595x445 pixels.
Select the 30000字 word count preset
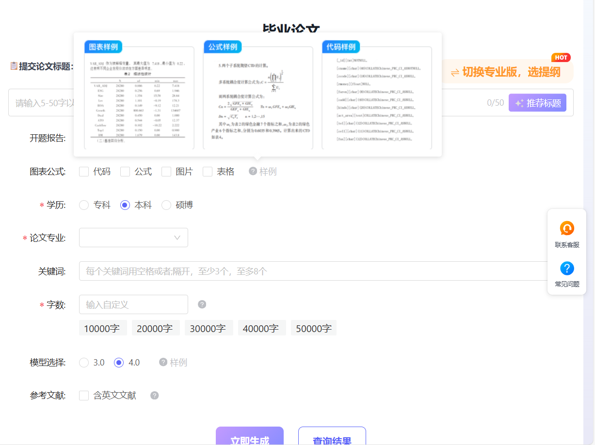tap(209, 328)
